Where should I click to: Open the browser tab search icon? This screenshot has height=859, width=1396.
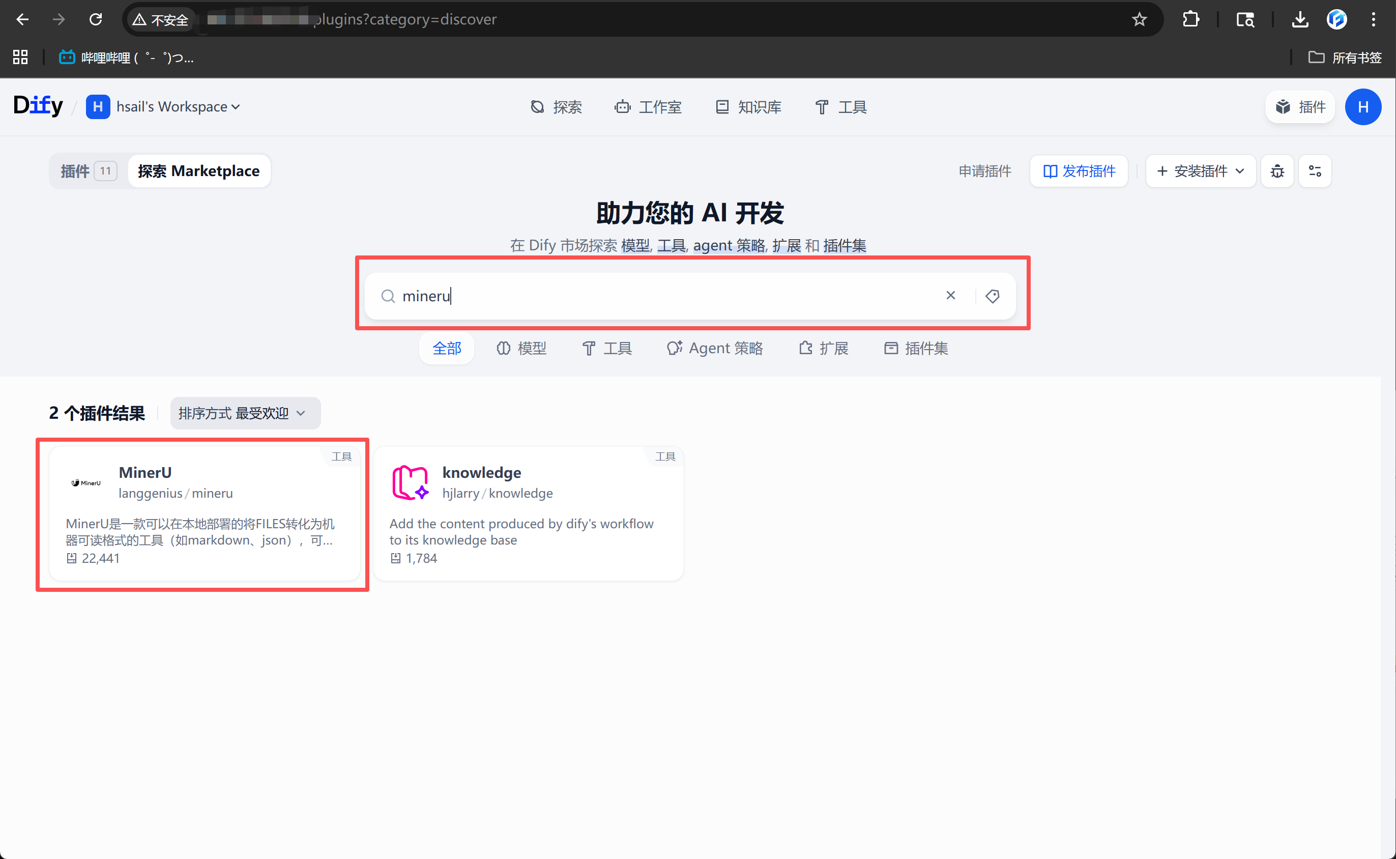(x=1245, y=19)
